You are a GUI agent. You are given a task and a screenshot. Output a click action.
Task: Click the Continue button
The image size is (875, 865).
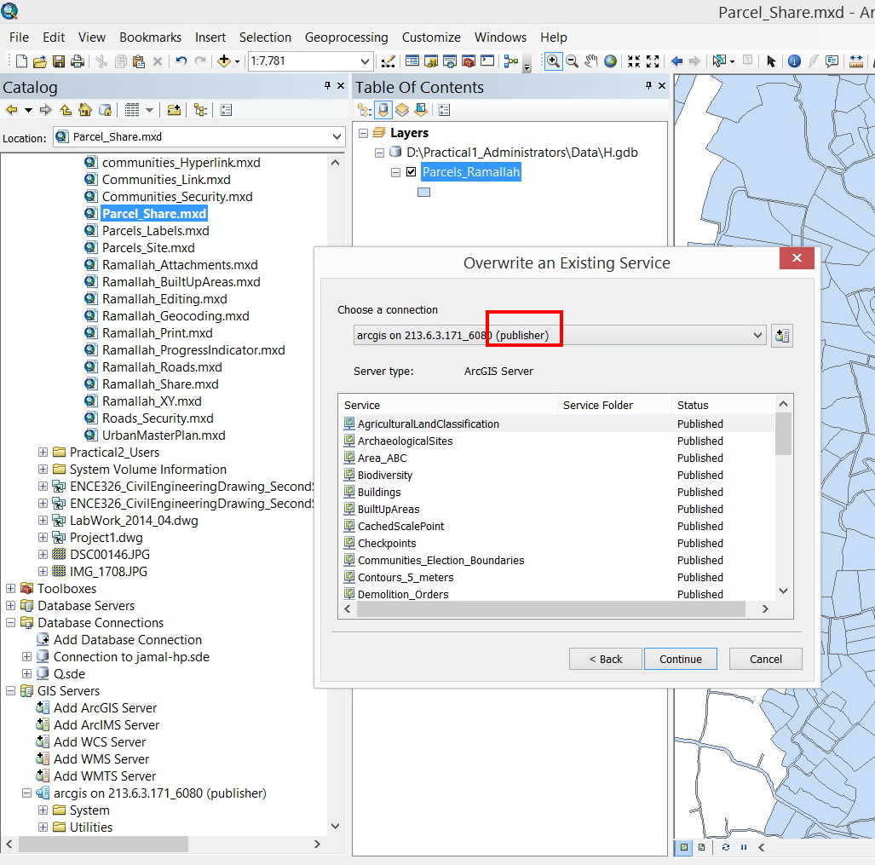(680, 659)
